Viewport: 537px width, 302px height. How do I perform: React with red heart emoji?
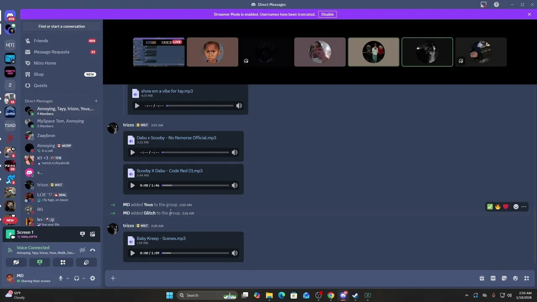tap(506, 207)
